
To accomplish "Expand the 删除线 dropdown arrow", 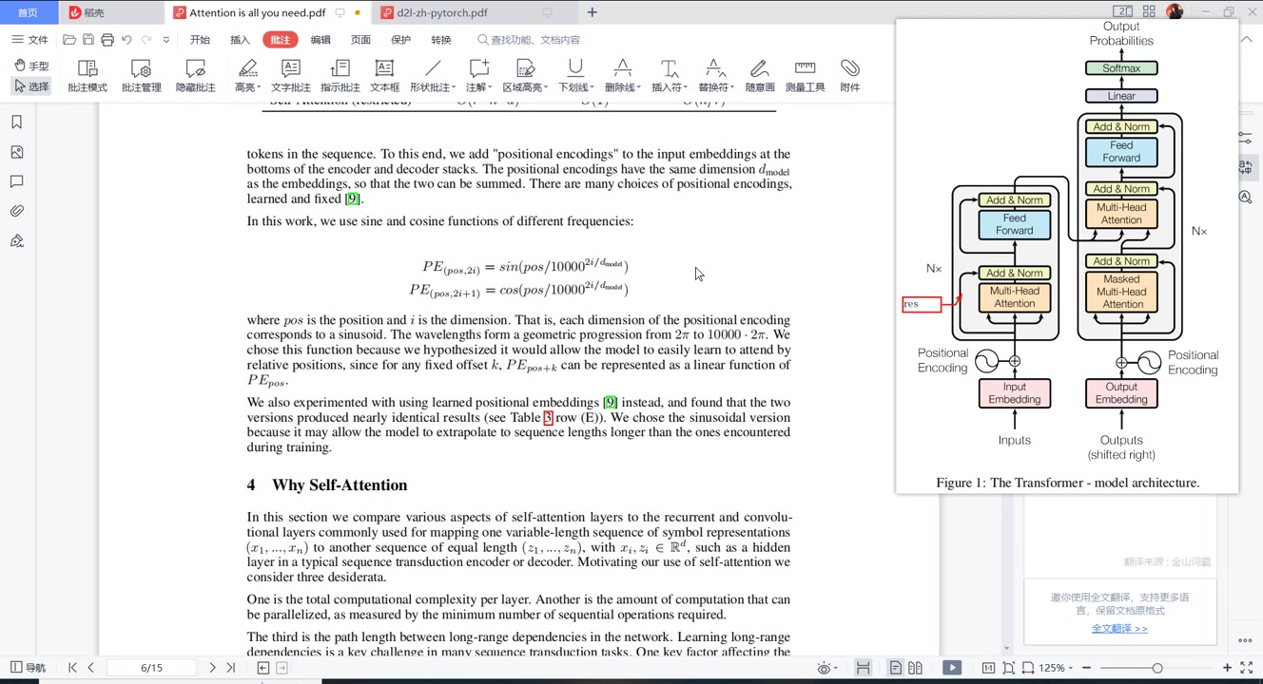I will tap(638, 88).
